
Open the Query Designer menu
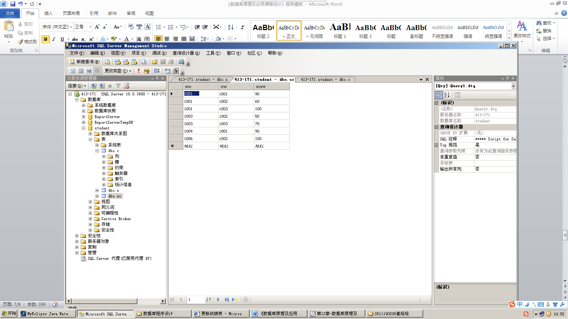(x=186, y=53)
